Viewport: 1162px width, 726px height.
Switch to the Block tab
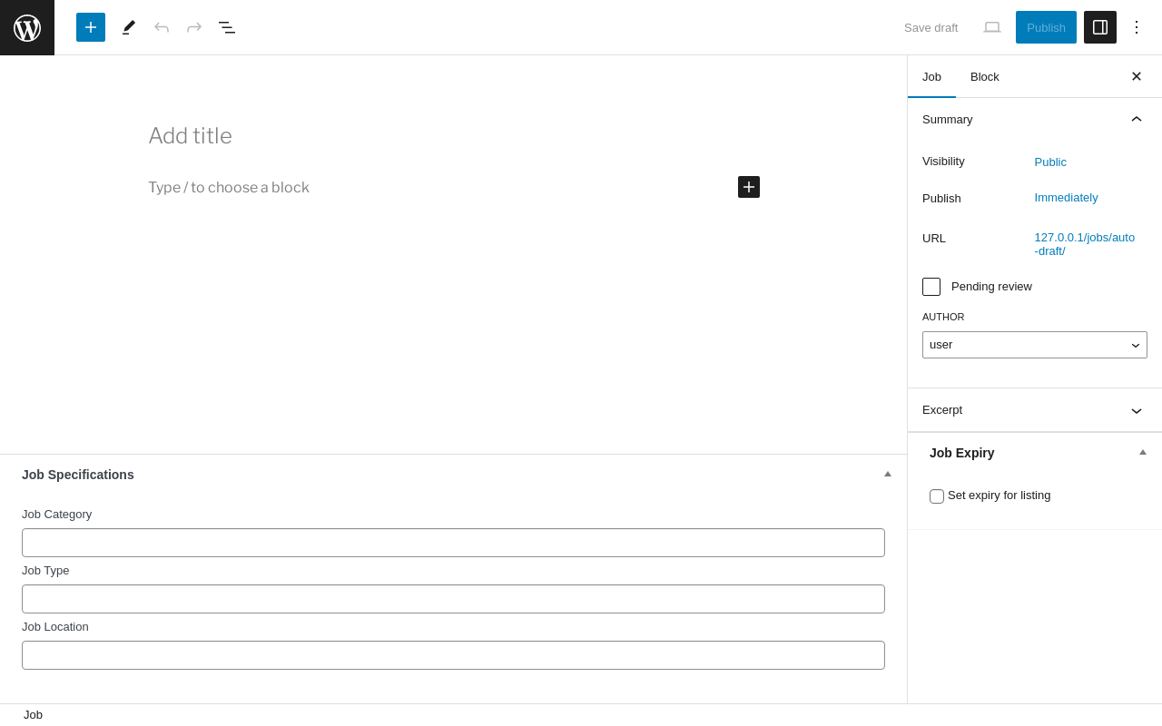pos(985,76)
